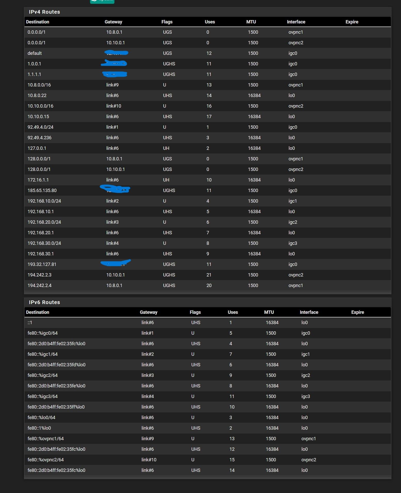Select IPv6 destination fe80::%igc1/64
The image size is (401, 493).
click(x=43, y=354)
